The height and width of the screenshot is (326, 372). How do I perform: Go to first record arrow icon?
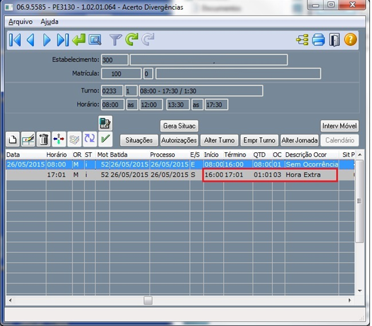[x=15, y=40]
